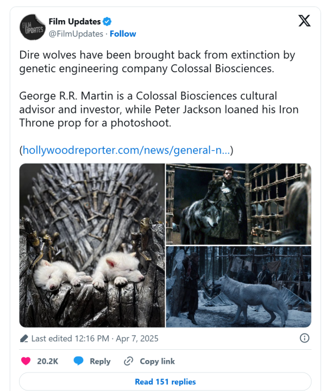The width and height of the screenshot is (332, 391).
Task: Click the pencil edit-history icon
Action: pos(24,338)
